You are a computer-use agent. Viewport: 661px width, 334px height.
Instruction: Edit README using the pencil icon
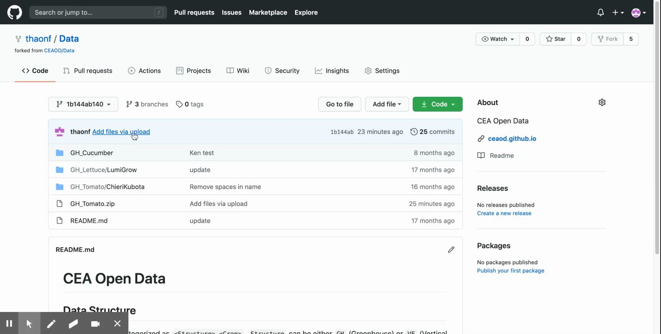[x=451, y=250]
